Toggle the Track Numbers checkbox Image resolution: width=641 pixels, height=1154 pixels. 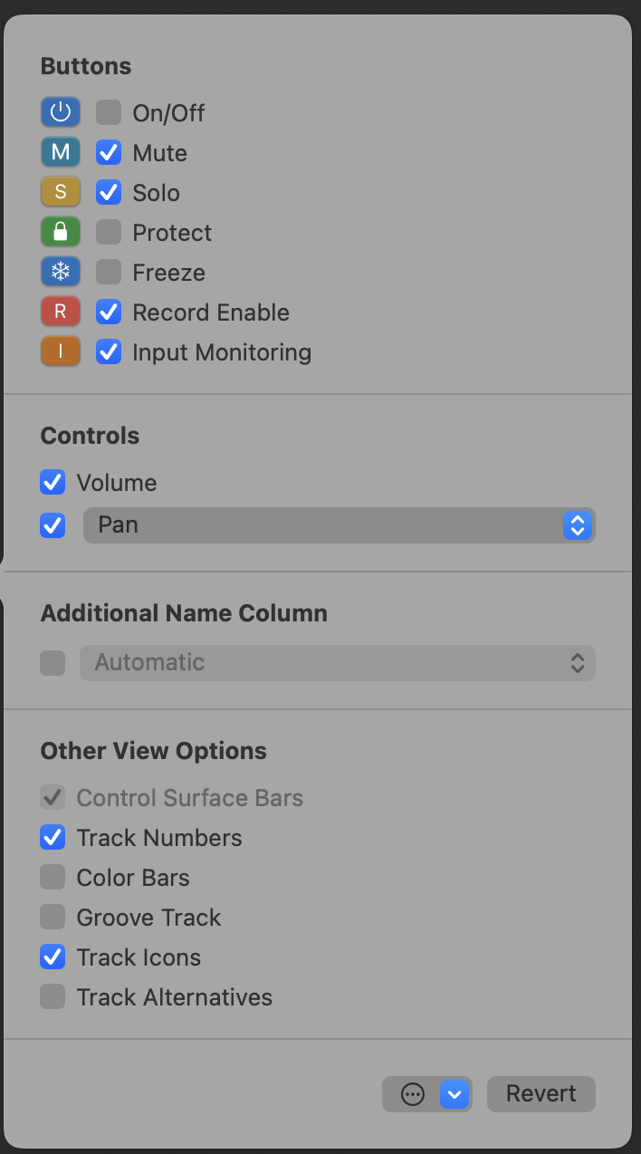point(53,837)
